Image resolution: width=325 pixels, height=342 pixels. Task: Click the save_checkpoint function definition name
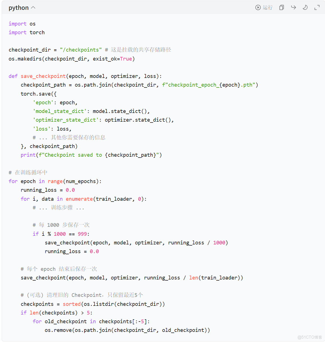(x=43, y=76)
